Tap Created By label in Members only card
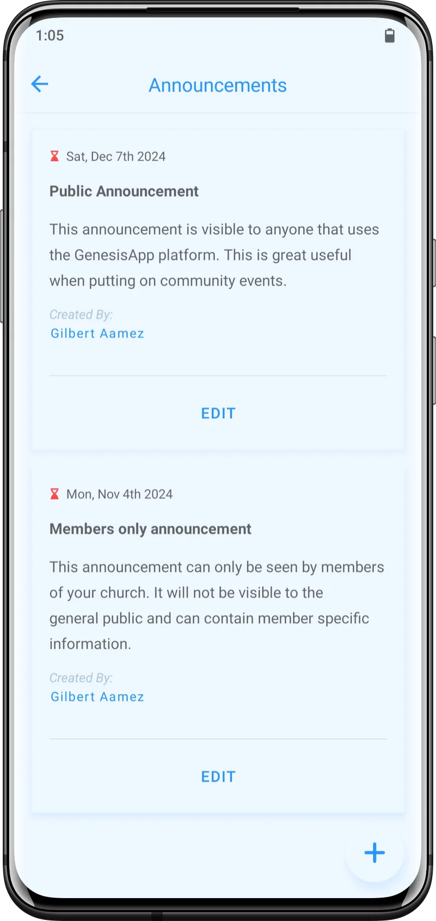The width and height of the screenshot is (436, 921). pyautogui.click(x=81, y=678)
